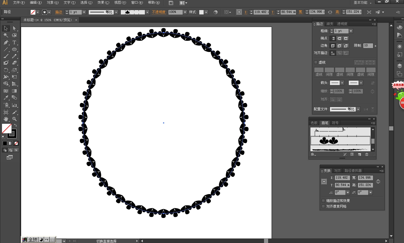Open the 基本功能 workspace dropdown
This screenshot has height=243, width=404.
tap(363, 3)
